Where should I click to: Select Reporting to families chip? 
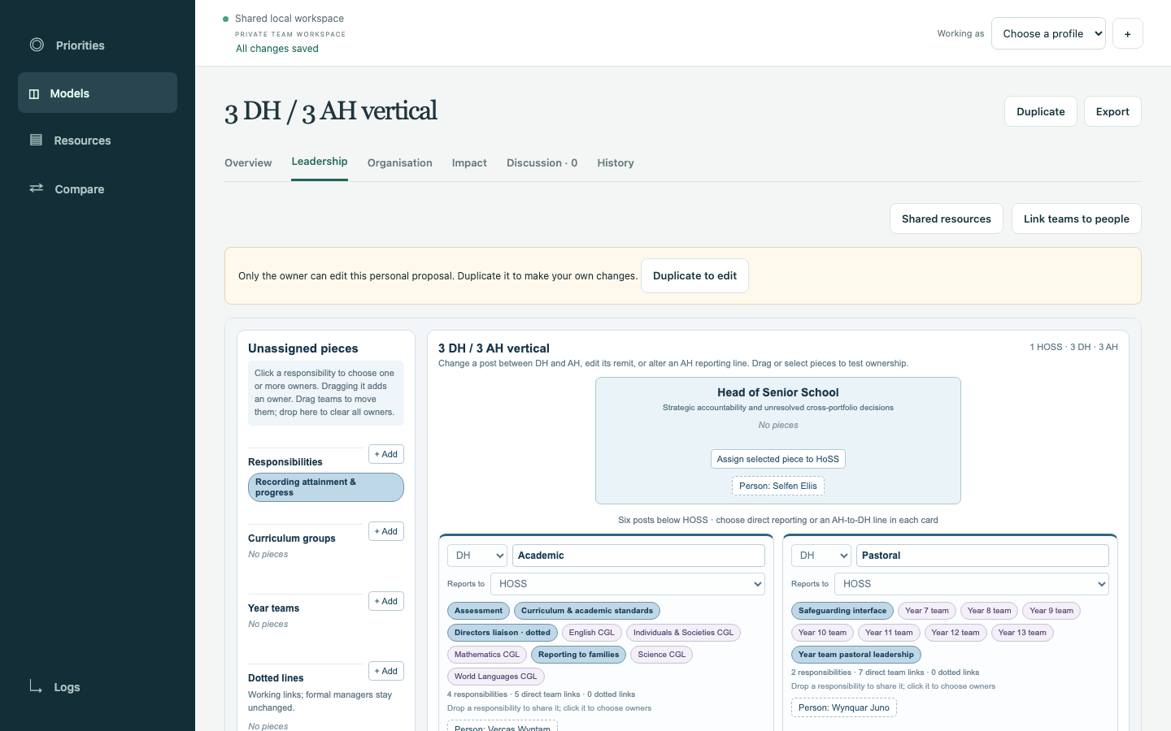pos(578,655)
